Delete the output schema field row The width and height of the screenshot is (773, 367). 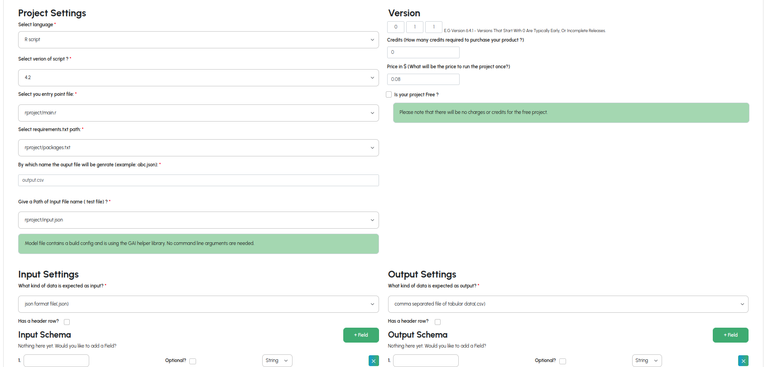(743, 361)
